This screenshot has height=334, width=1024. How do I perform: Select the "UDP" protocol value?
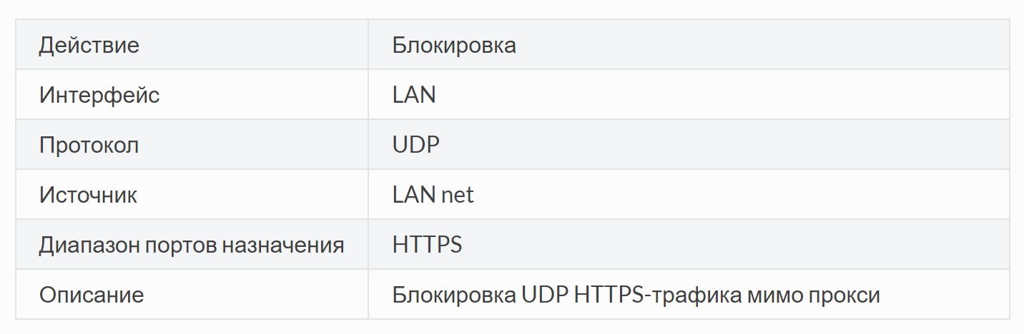tap(416, 145)
